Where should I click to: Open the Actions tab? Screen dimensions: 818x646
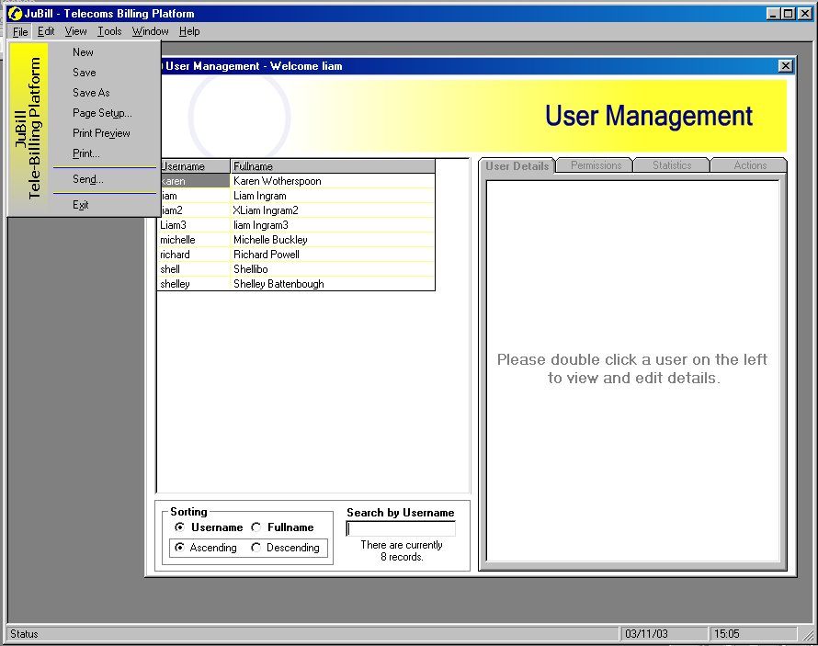pos(750,165)
